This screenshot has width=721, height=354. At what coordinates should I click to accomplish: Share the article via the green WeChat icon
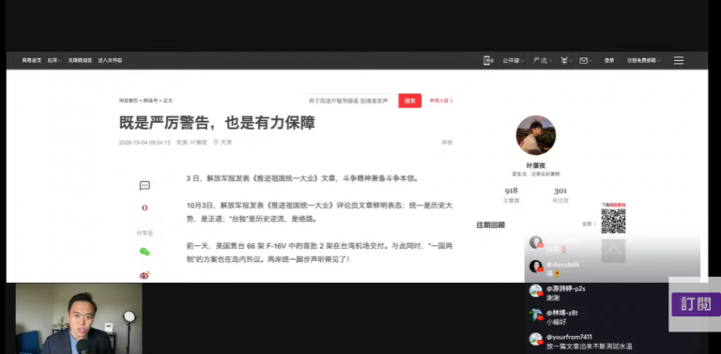pos(145,252)
